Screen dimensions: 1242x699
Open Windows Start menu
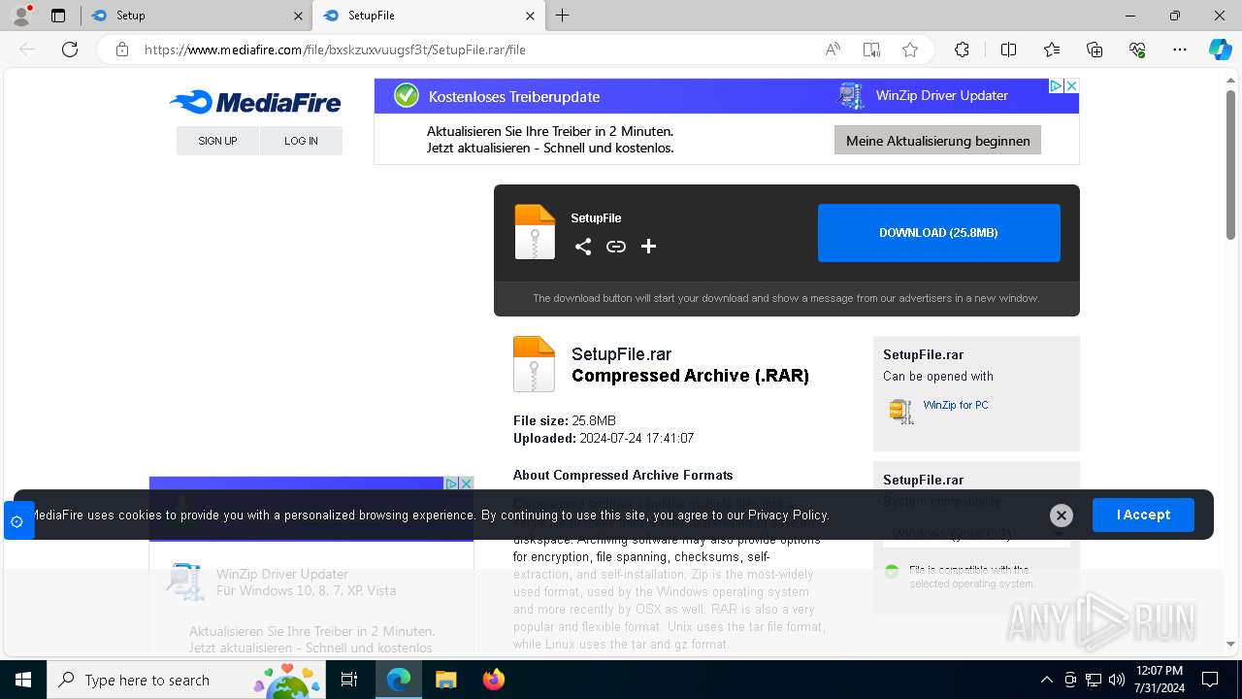(23, 680)
